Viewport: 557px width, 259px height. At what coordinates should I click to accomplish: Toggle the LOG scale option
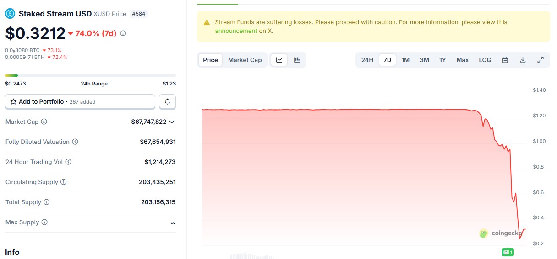point(485,60)
